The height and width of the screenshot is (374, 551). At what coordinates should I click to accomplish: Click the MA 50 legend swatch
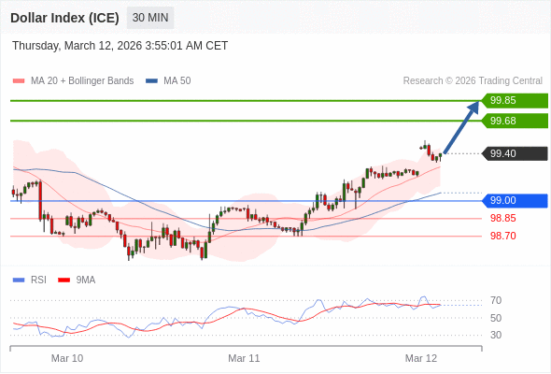point(151,81)
